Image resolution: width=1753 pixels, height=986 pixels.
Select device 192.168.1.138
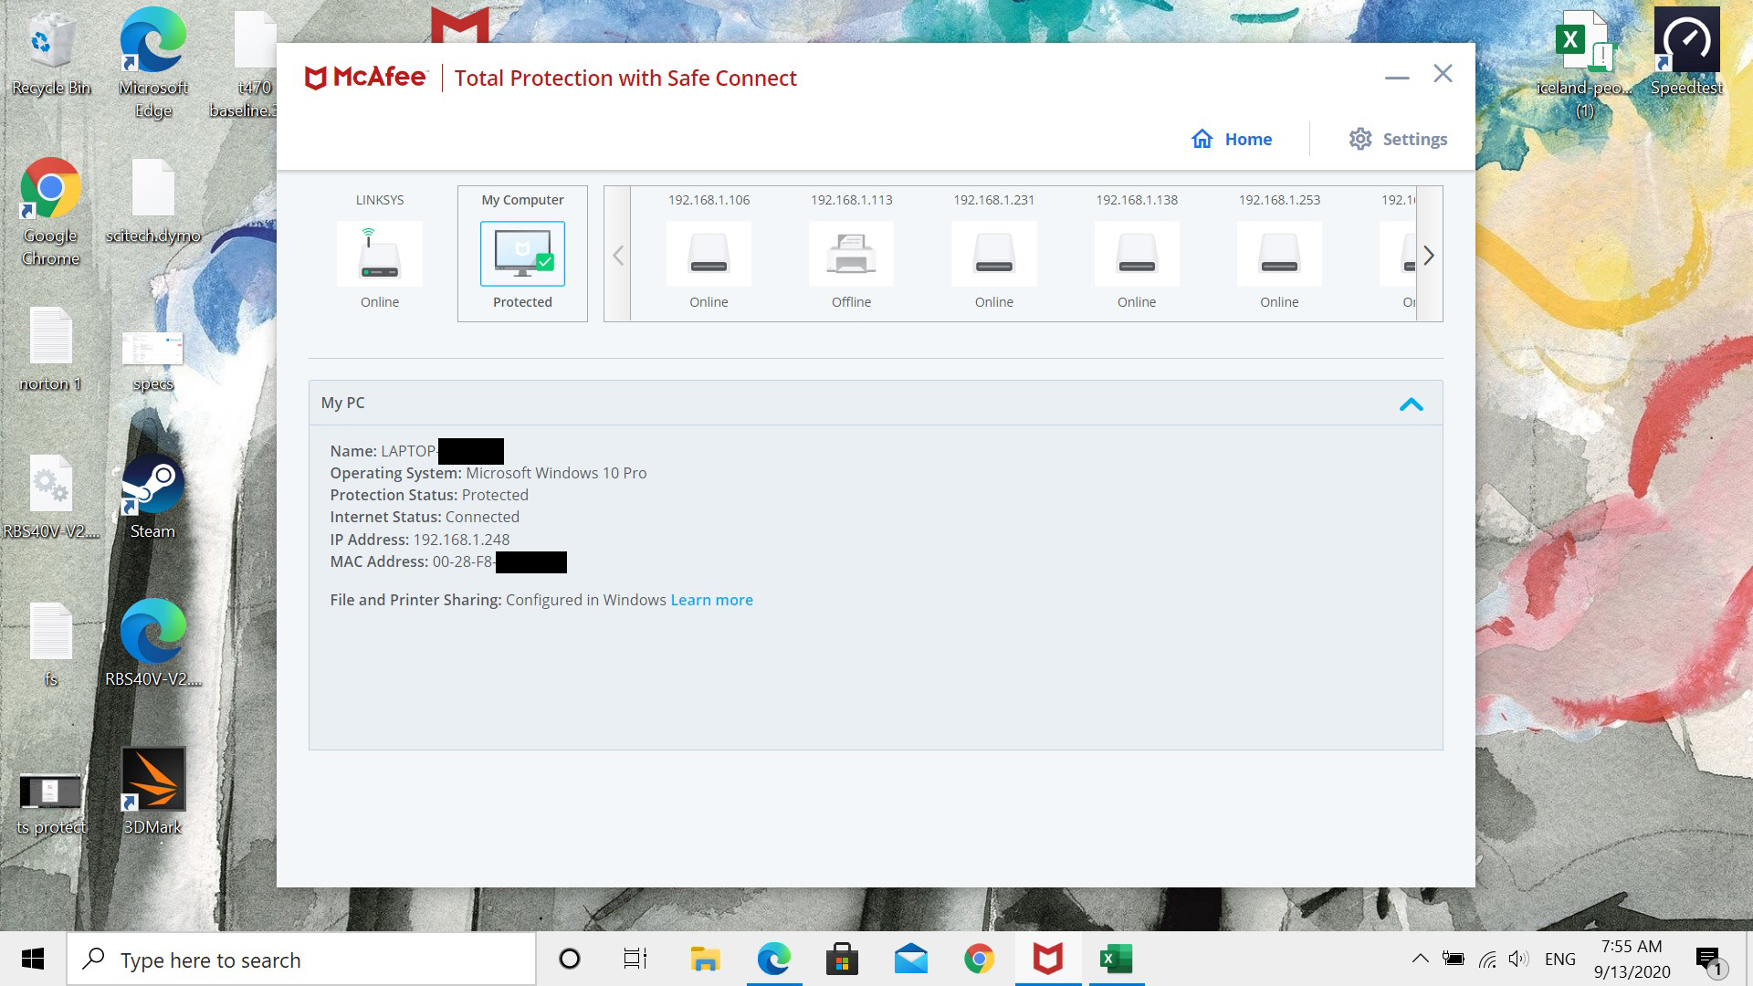click(1137, 254)
